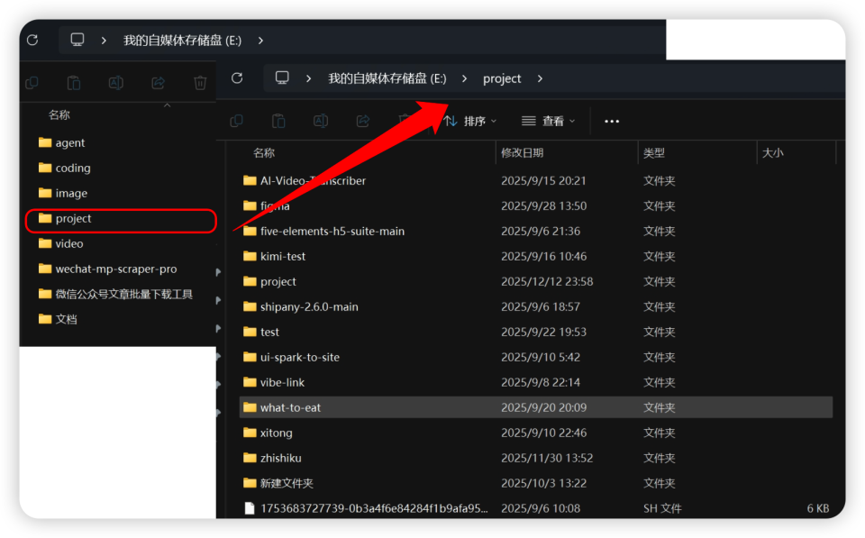Click the folder icon beside shipany-2.6.0-main

pos(250,306)
